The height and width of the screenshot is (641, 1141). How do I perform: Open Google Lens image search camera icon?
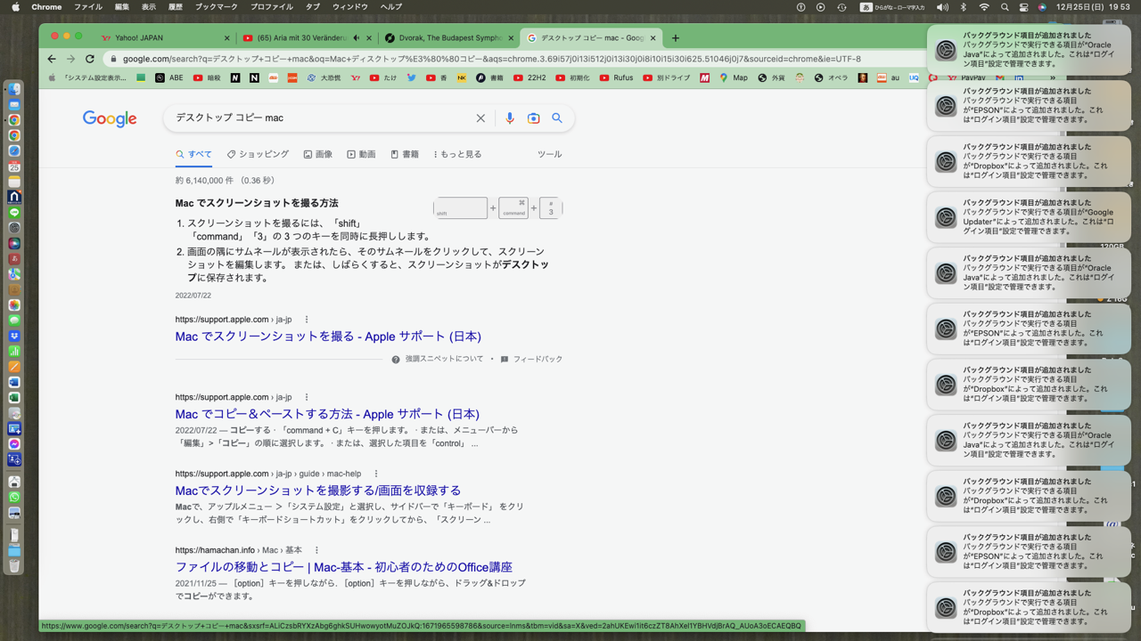tap(533, 118)
